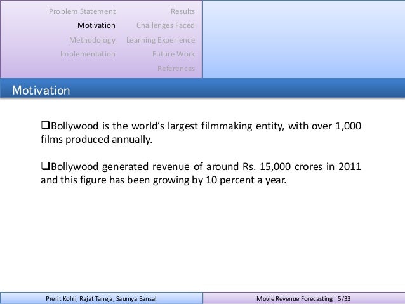The height and width of the screenshot is (304, 405).
Task: Jump to Future Work section
Action: coord(173,54)
